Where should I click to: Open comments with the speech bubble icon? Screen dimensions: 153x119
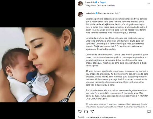point(86,112)
